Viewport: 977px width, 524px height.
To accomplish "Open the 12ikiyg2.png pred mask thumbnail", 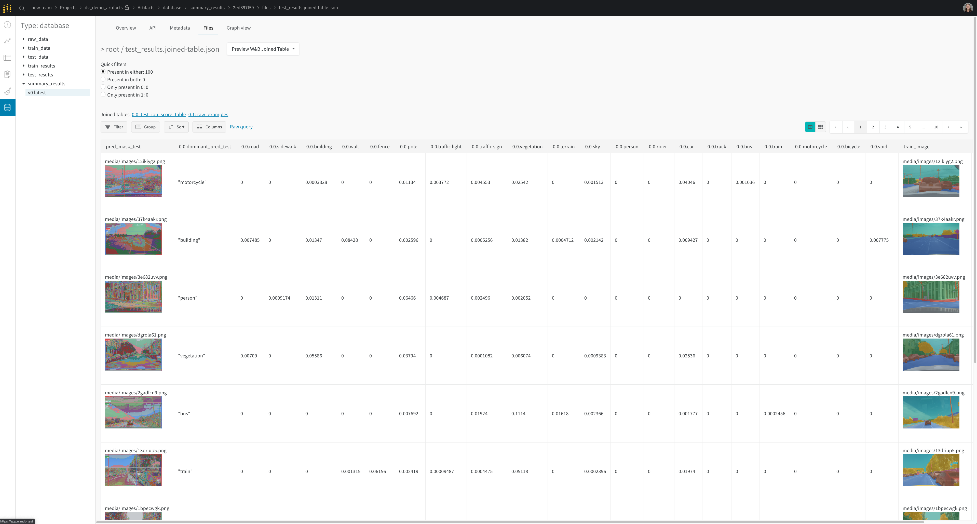I will [x=133, y=181].
